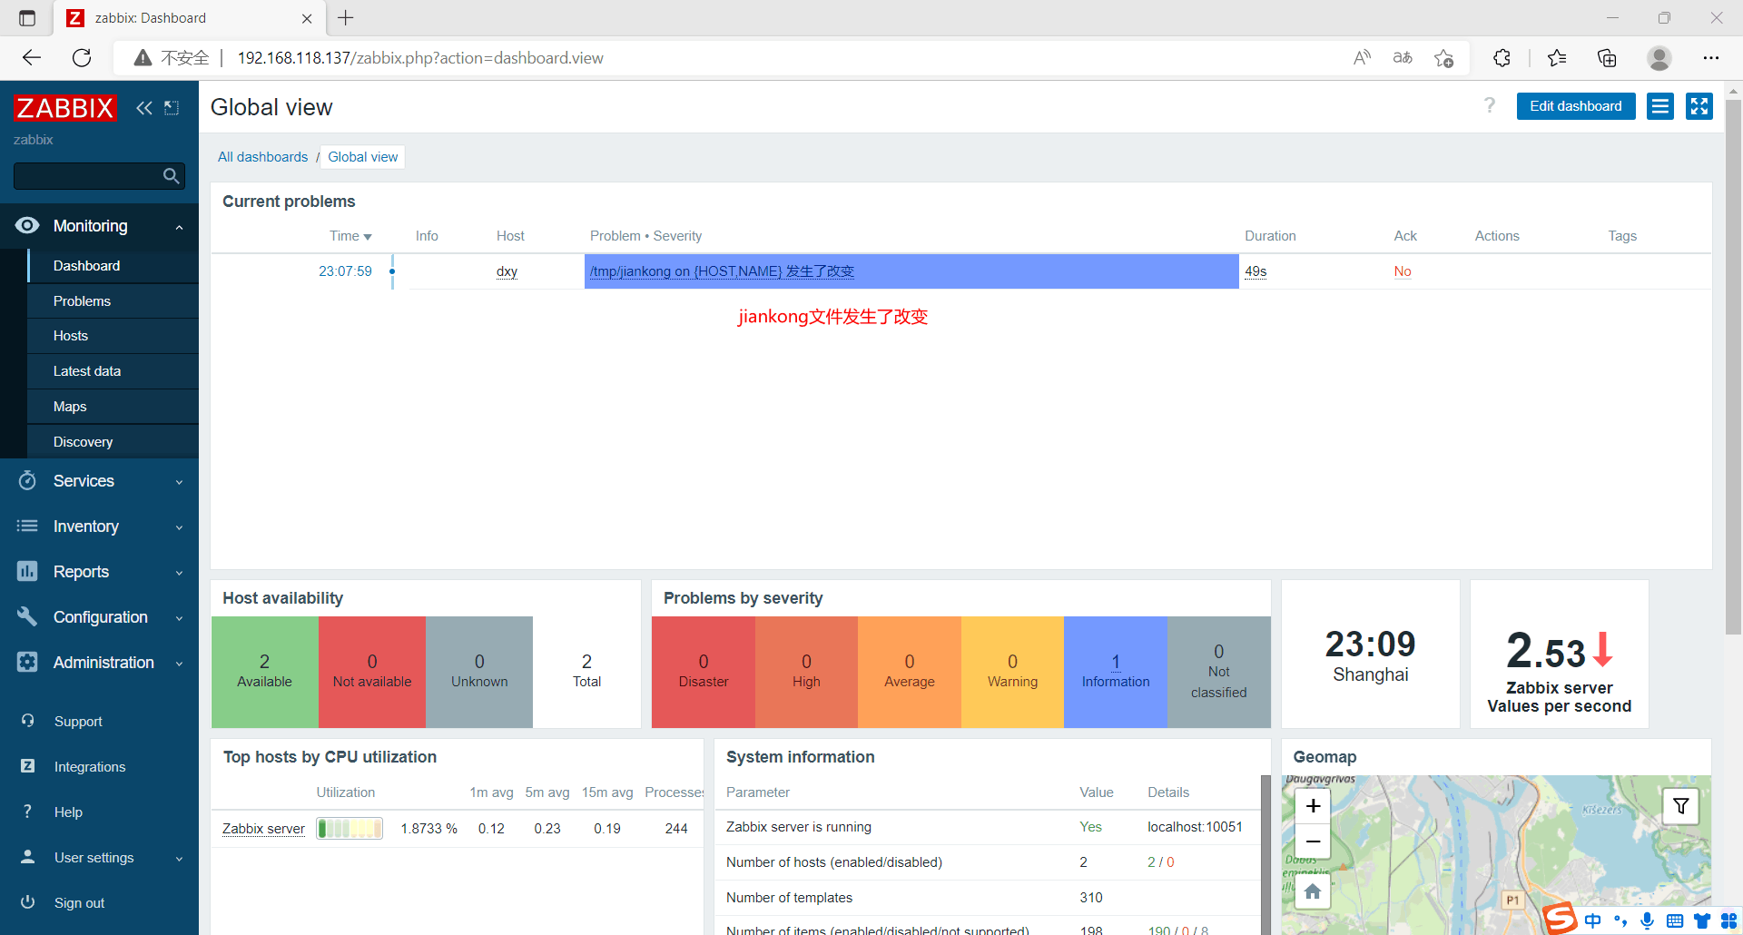Screen dimensions: 1743x935
Task: Click Sign out in sidebar
Action: coord(79,903)
